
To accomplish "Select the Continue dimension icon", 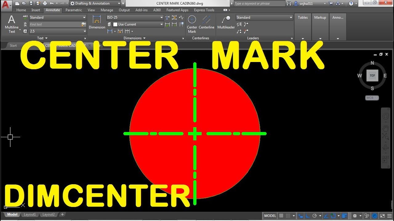I will (127, 31).
